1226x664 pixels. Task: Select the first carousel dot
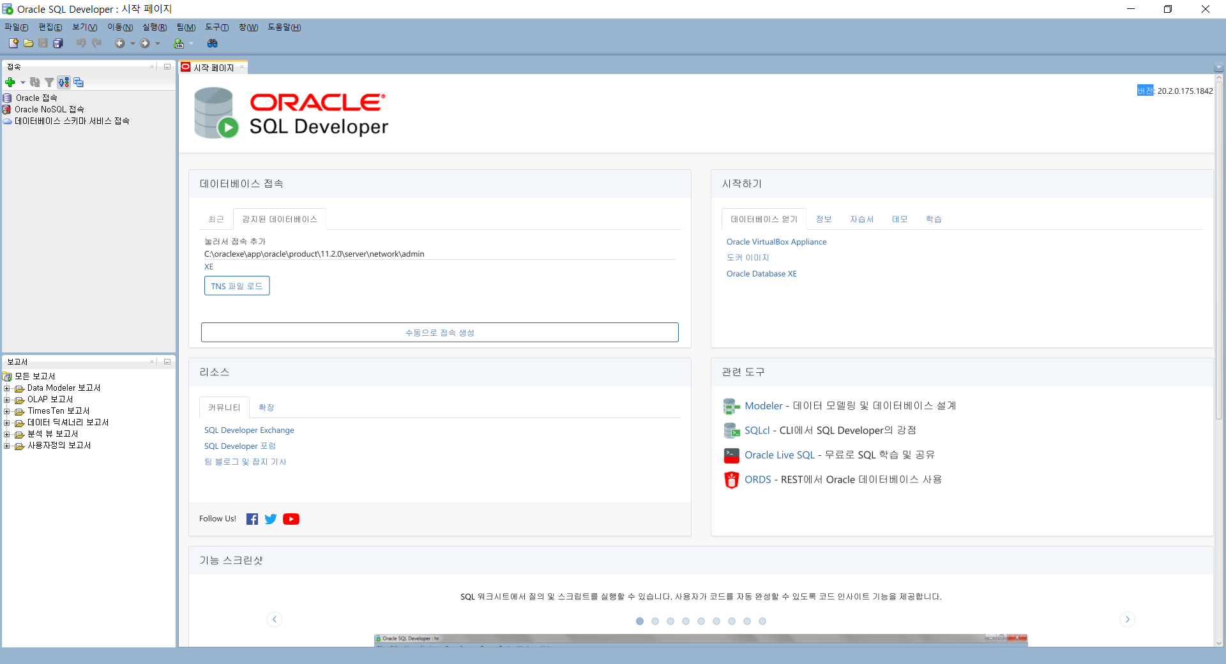(640, 621)
